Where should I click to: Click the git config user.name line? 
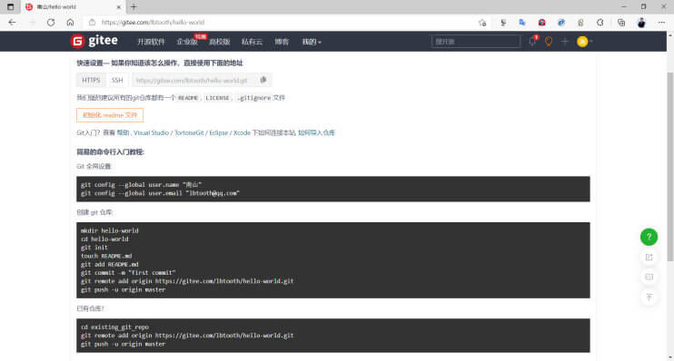pyautogui.click(x=141, y=184)
